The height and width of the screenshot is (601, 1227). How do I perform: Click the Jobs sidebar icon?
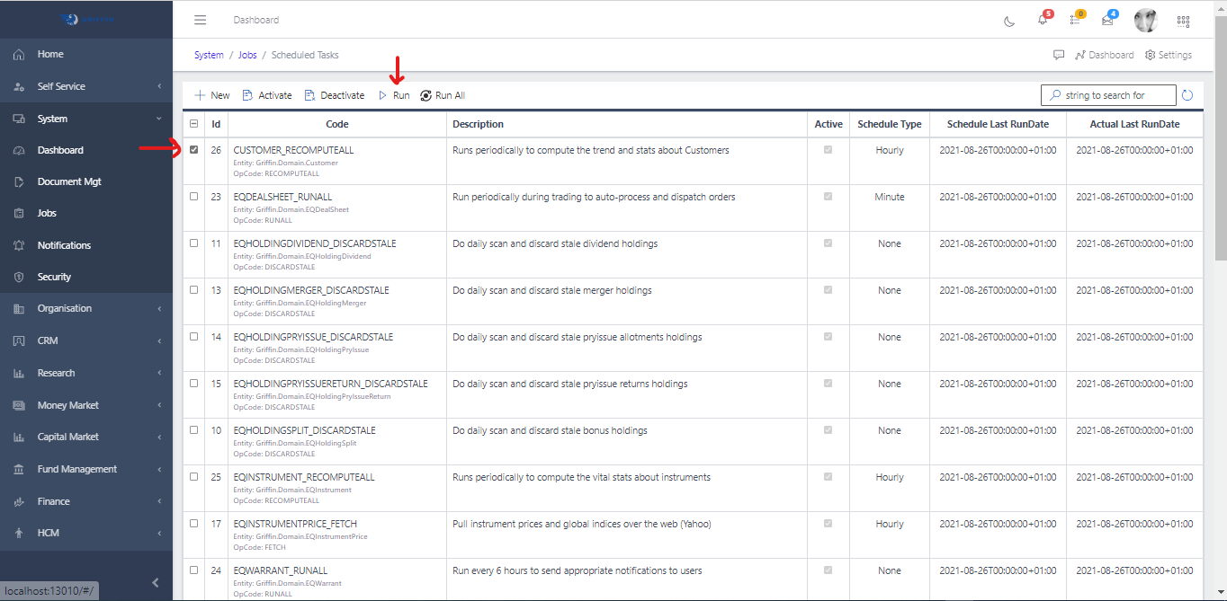coord(19,213)
